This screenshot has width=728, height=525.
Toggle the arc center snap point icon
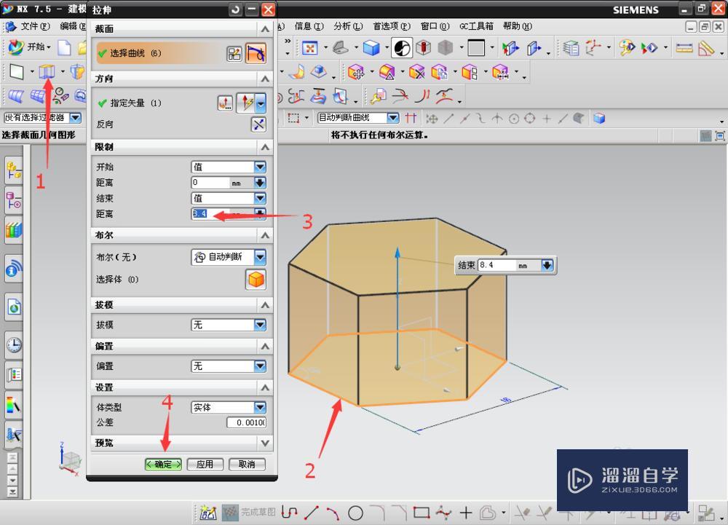[x=513, y=119]
